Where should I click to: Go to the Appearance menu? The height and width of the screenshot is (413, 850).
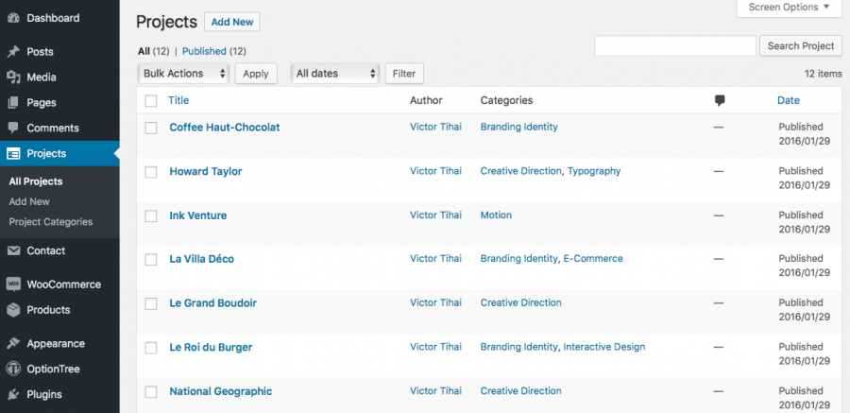(x=55, y=344)
